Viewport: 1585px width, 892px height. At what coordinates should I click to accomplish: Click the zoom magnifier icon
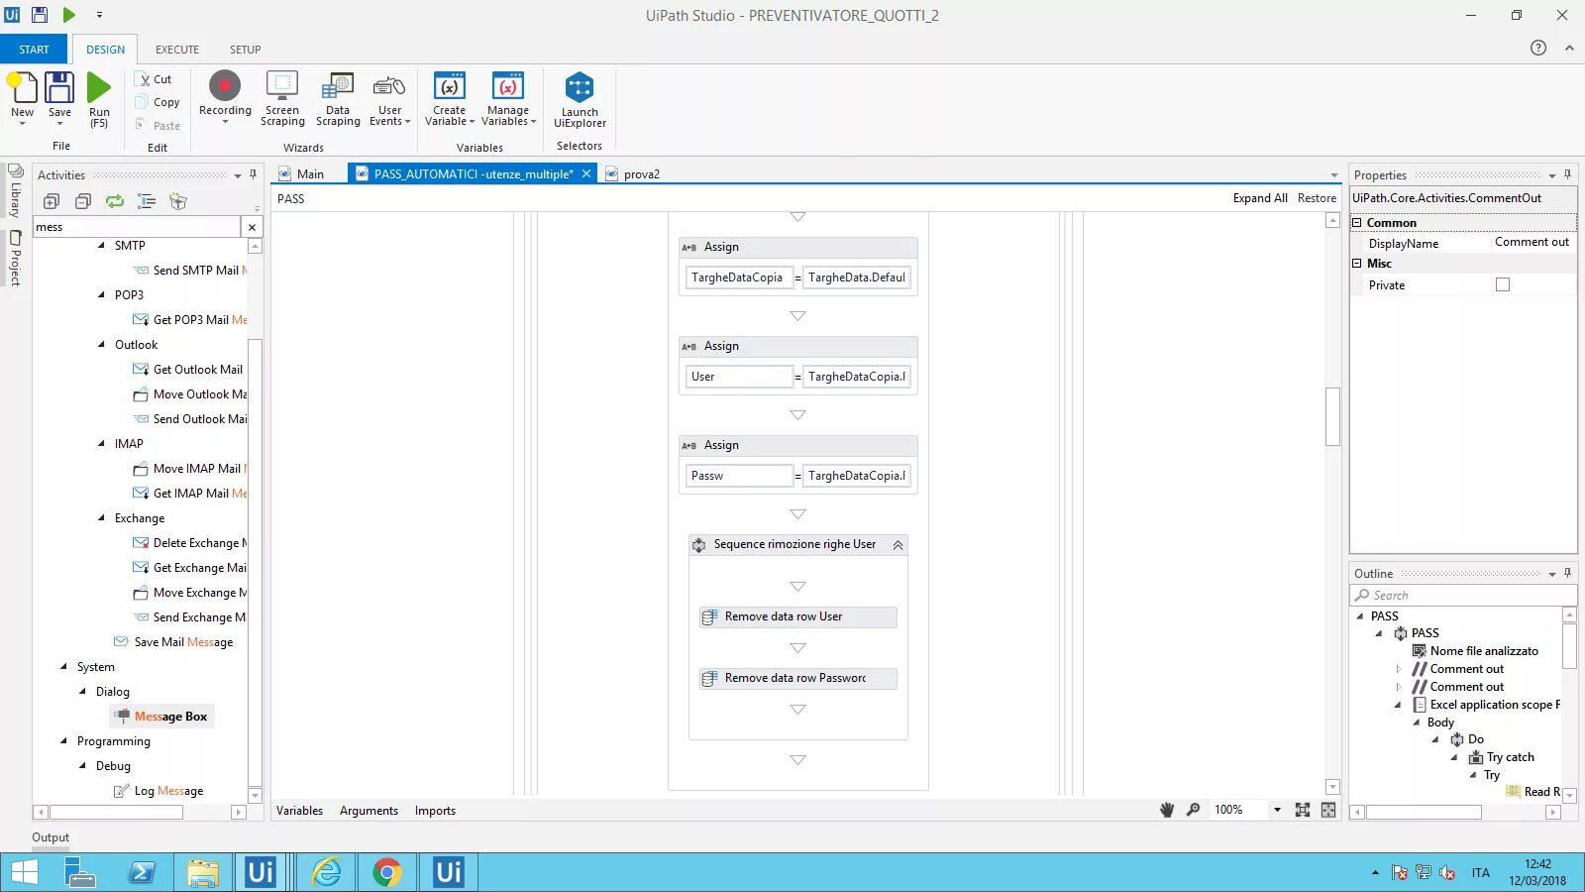coord(1193,810)
